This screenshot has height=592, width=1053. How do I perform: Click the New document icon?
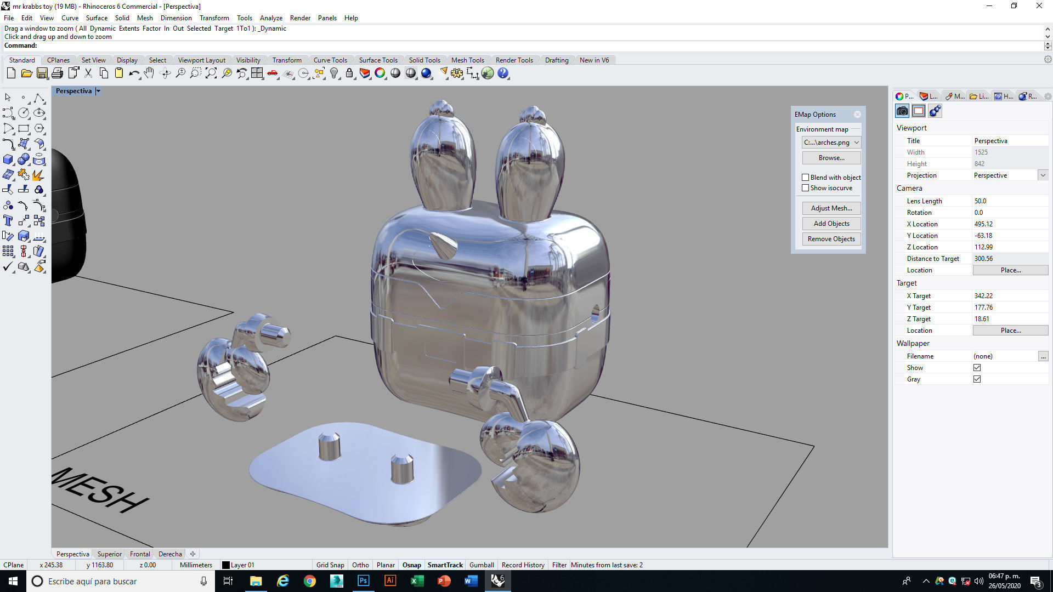point(11,73)
